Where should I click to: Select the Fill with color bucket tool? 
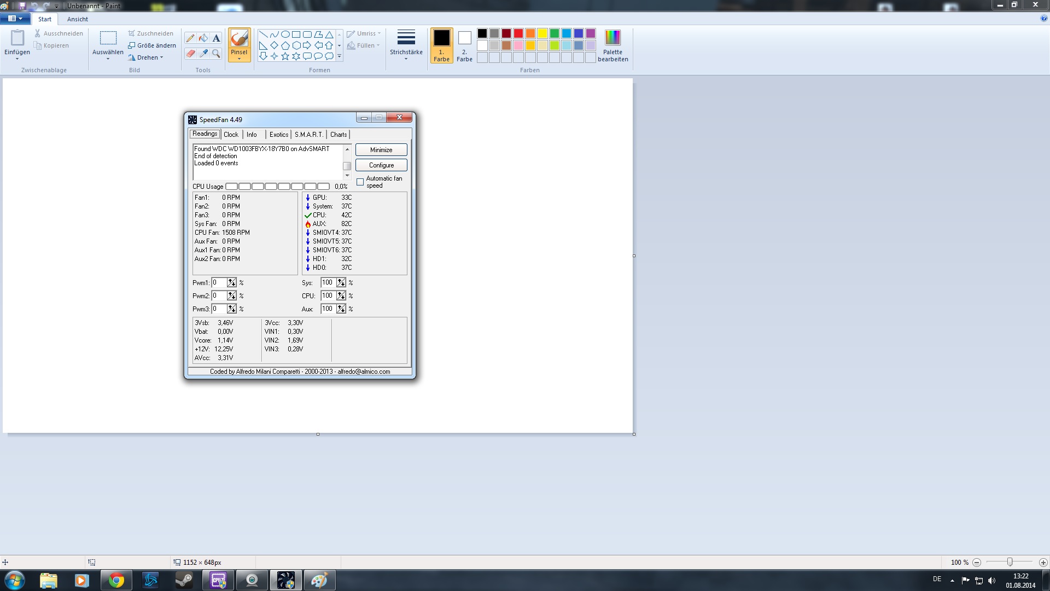pos(203,38)
